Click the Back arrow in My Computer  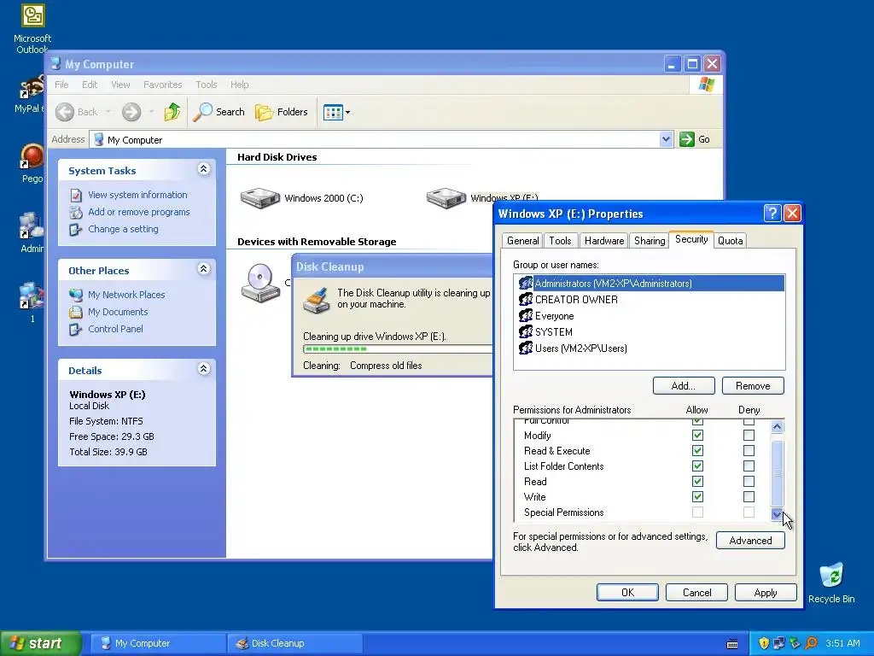pyautogui.click(x=65, y=112)
